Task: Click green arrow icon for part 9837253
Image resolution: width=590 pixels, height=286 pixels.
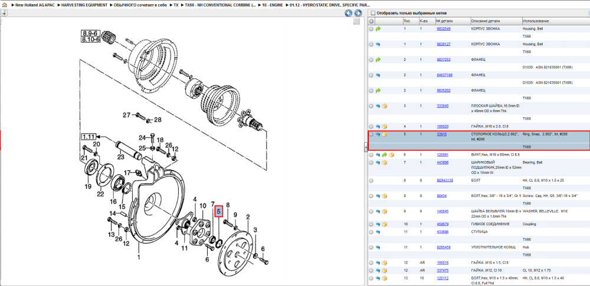Action: (x=378, y=60)
